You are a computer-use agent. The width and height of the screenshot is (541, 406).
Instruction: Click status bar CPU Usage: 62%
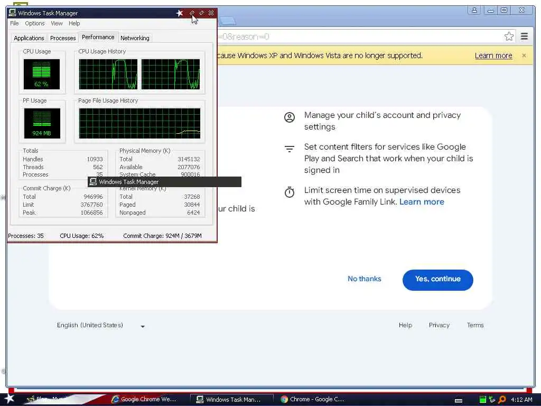tap(81, 236)
